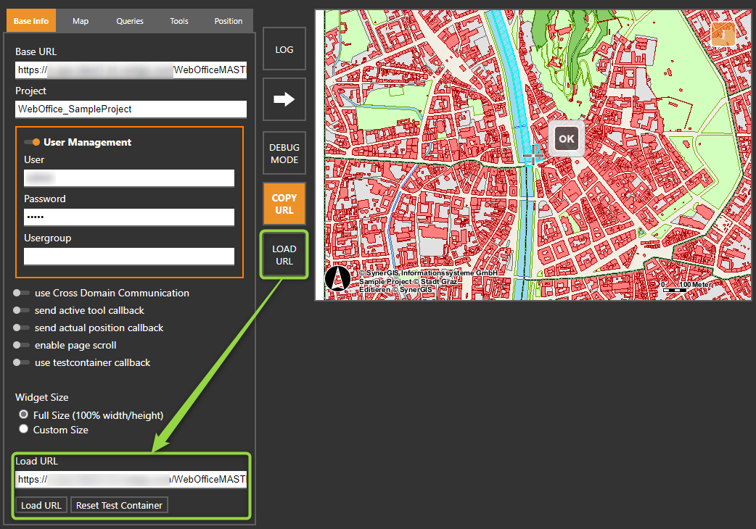This screenshot has height=529, width=756.
Task: Select Full Size (100% width/height) option
Action: click(x=23, y=415)
